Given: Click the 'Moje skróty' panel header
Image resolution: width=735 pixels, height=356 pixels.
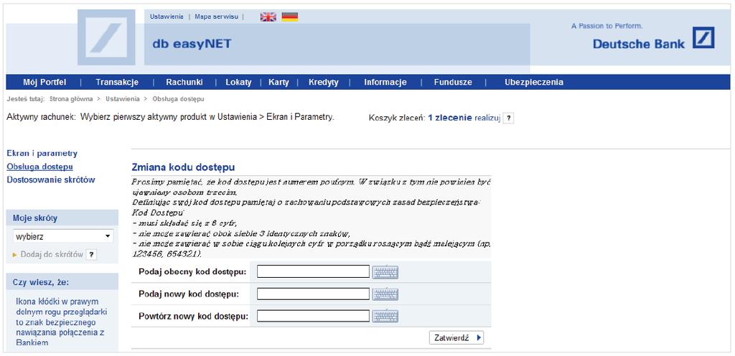Looking at the screenshot, I should pyautogui.click(x=62, y=218).
